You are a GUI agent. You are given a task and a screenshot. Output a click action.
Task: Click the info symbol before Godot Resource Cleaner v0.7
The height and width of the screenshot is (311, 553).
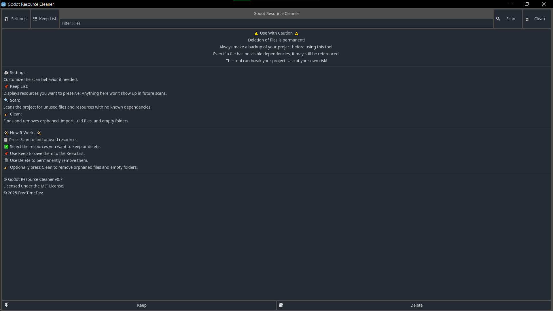point(5,179)
